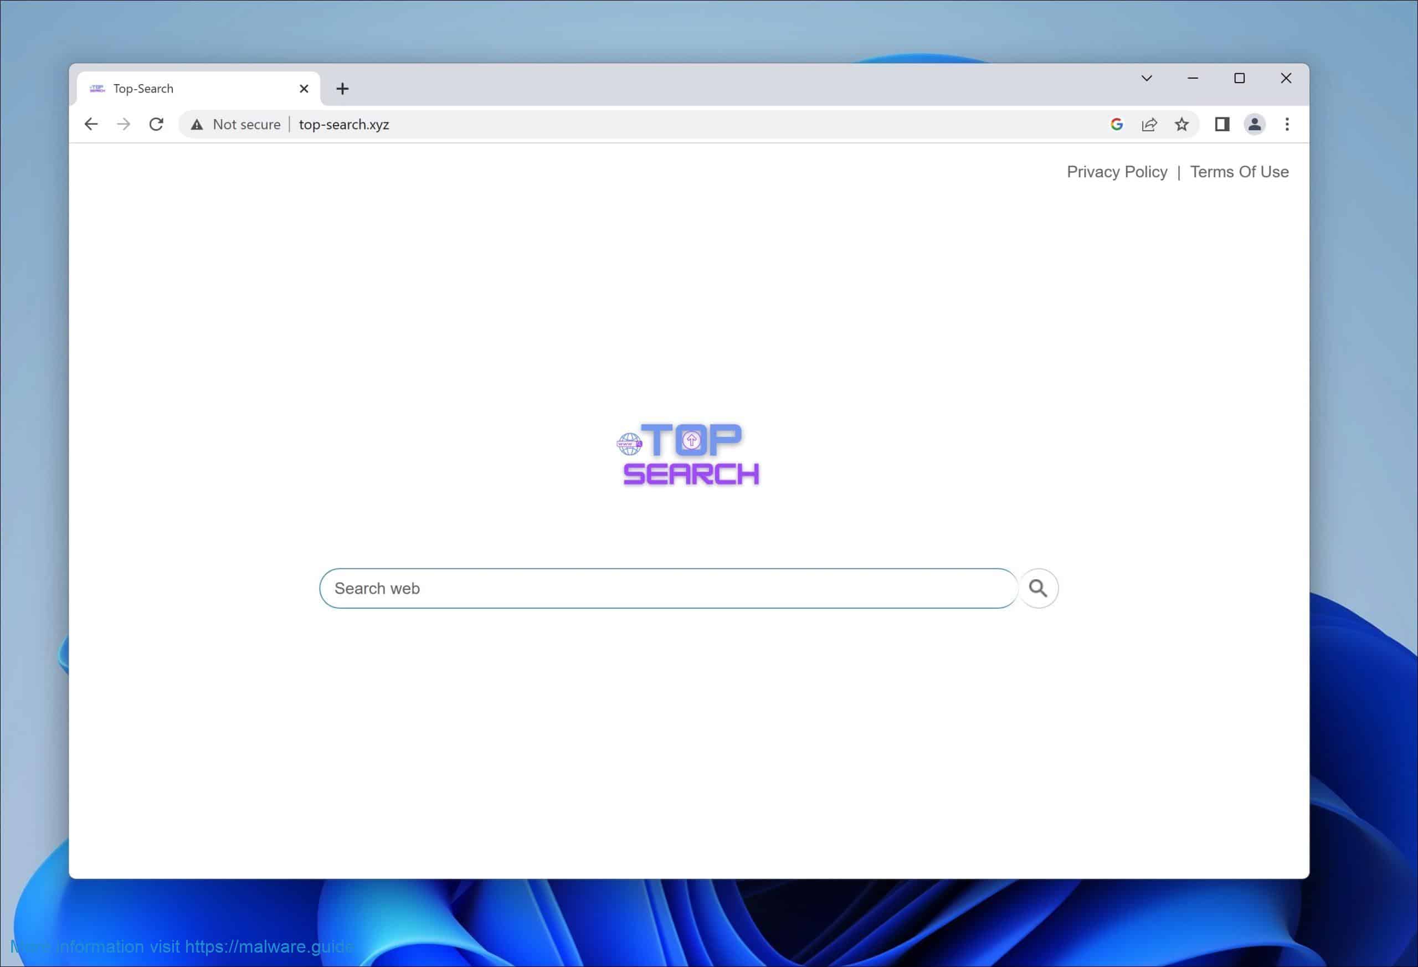The image size is (1418, 967).
Task: Bookmark this page with the star
Action: (1183, 124)
